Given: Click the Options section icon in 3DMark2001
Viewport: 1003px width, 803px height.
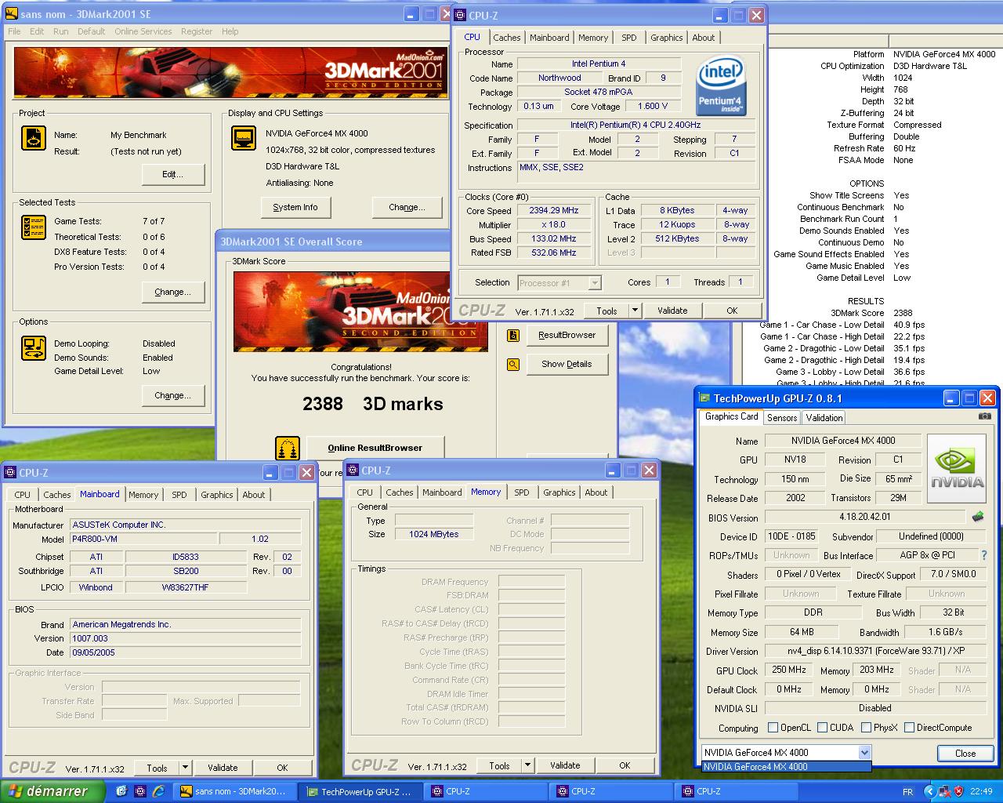Looking at the screenshot, I should tap(34, 348).
